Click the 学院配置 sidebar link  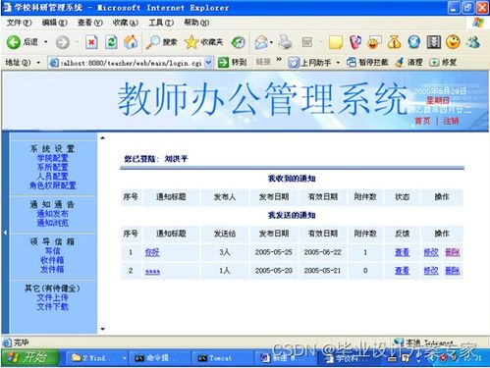click(52, 158)
